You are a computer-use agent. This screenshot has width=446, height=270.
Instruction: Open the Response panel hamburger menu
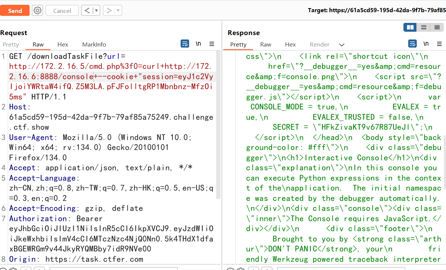coord(439,44)
